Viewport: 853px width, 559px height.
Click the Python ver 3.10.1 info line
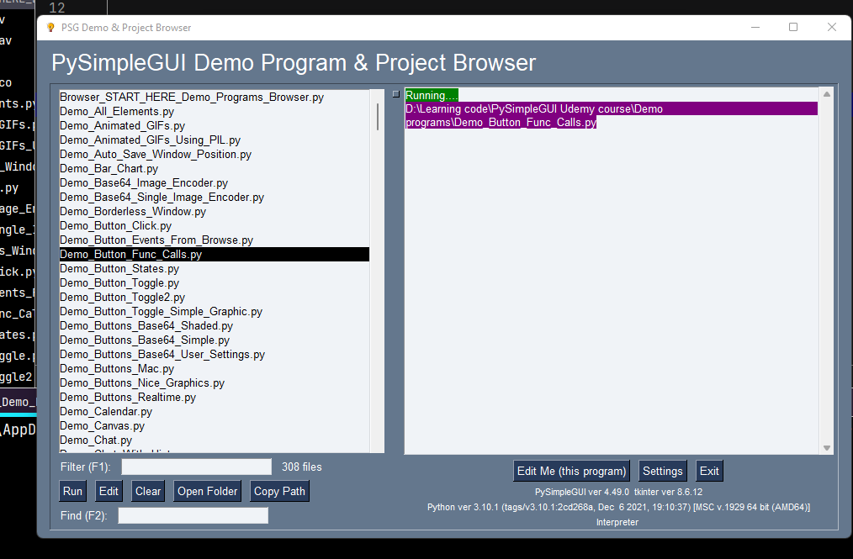pos(618,507)
